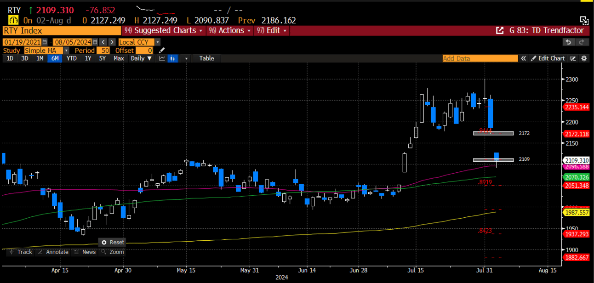The image size is (594, 283).
Task: Click the Period value field 50
Action: [103, 51]
